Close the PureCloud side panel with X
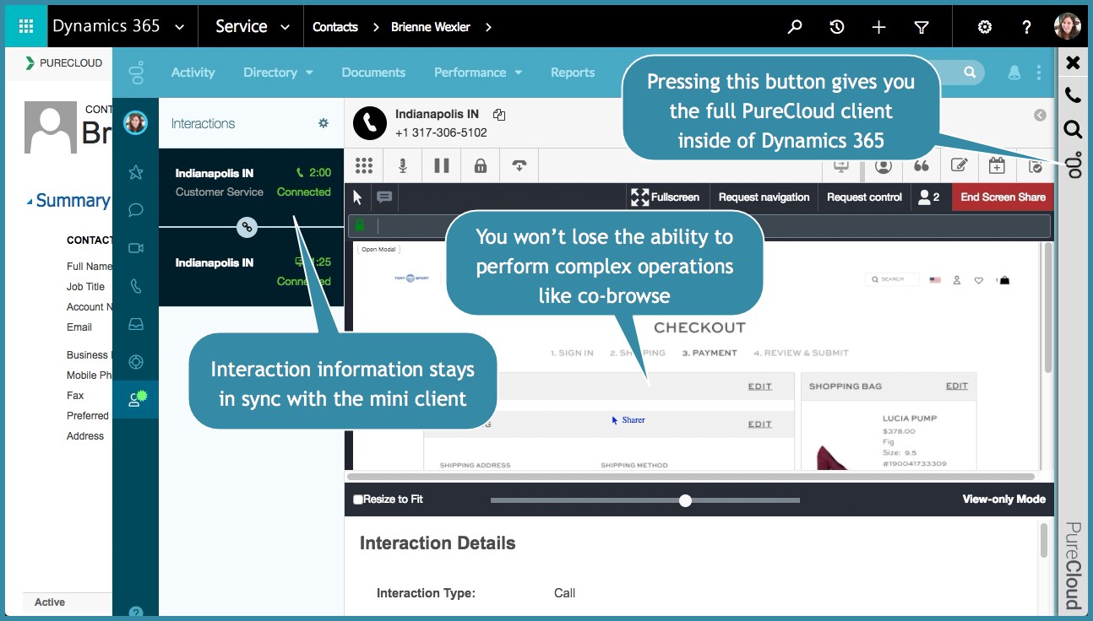Image resolution: width=1093 pixels, height=621 pixels. pos(1073,62)
